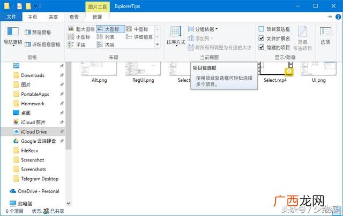Select iCloud Drive in navigation pane
This screenshot has height=216, width=343.
click(34, 132)
